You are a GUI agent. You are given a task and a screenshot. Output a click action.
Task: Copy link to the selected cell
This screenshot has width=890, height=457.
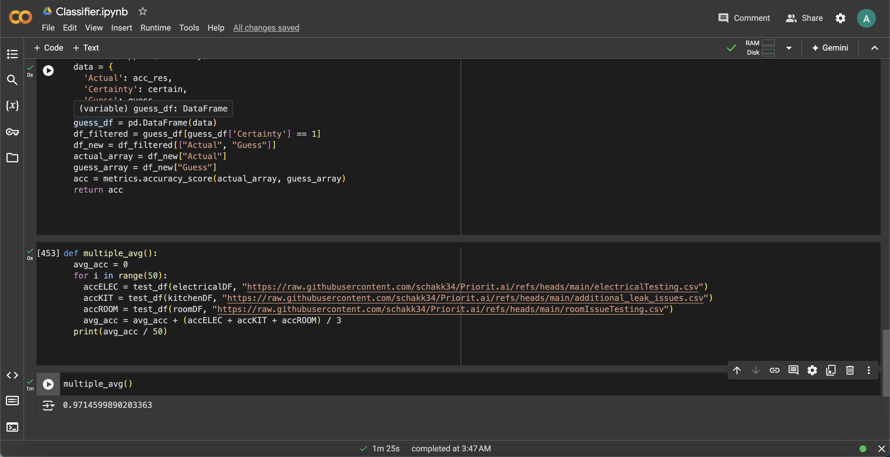(774, 370)
